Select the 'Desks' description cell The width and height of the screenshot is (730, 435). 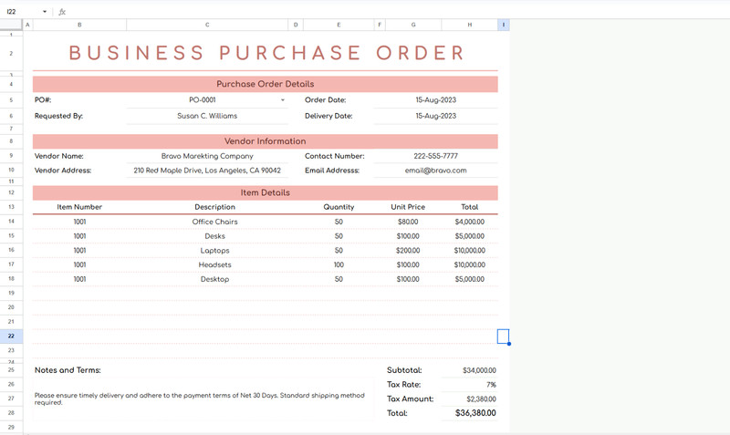(x=214, y=236)
